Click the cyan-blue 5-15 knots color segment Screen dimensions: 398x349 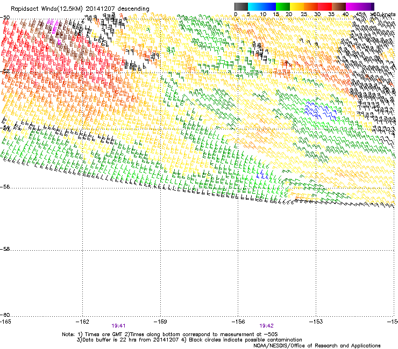point(262,6)
